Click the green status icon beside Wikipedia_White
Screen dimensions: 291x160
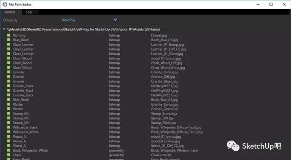click(x=8, y=132)
